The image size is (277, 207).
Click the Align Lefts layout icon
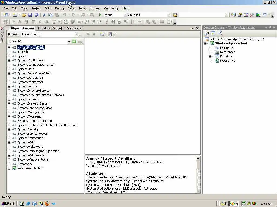(14, 22)
